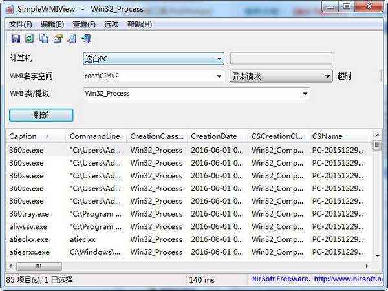The height and width of the screenshot is (291, 388).
Task: Click the green Refresh toolbar icon
Action: tap(30, 39)
